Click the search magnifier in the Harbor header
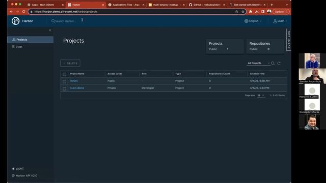The height and width of the screenshot is (183, 326). pos(53,21)
